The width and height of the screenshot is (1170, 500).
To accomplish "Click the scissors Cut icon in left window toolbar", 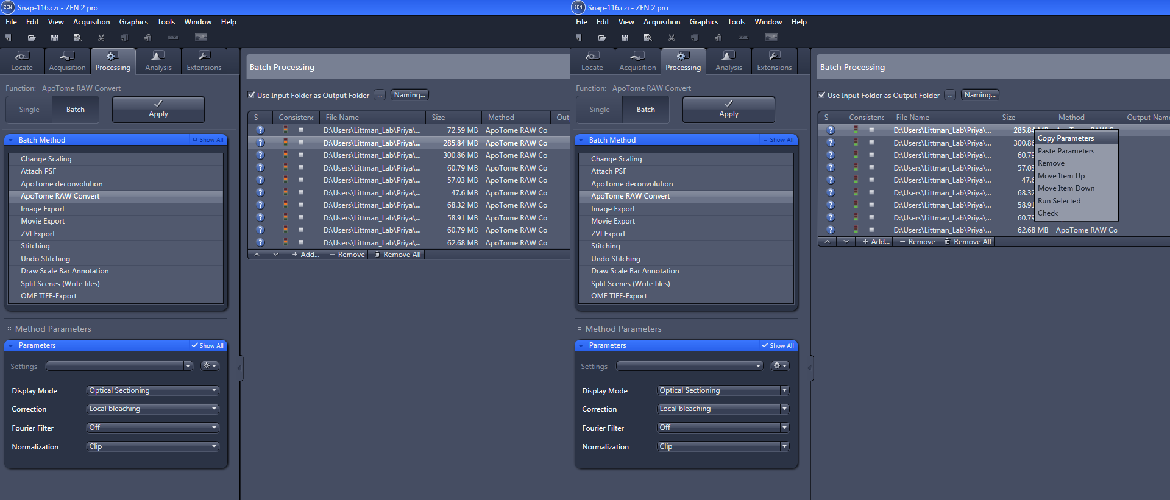I will point(101,38).
